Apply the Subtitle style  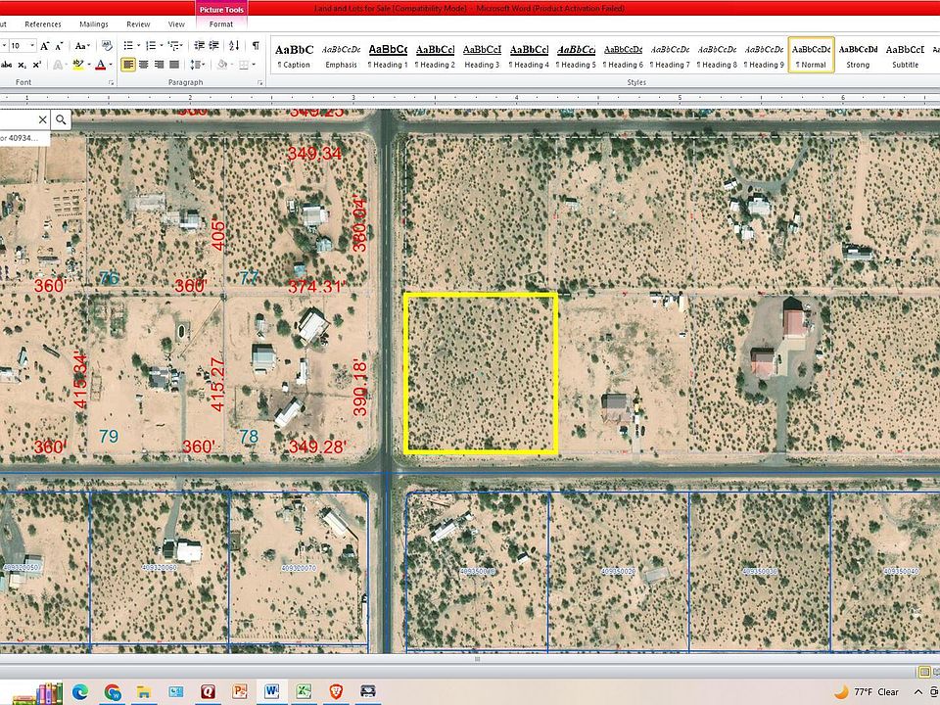(x=905, y=55)
